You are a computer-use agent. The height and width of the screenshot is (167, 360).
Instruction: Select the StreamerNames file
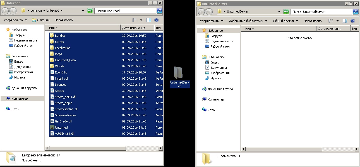pyautogui.click(x=106, y=115)
